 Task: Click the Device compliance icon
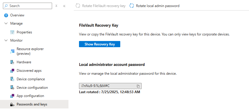12,79
